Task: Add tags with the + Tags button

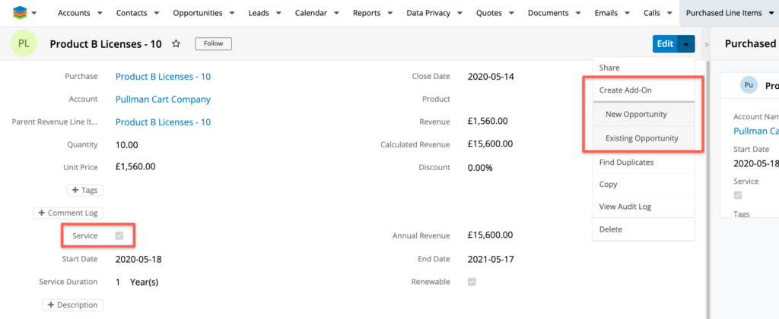Action: 85,190
